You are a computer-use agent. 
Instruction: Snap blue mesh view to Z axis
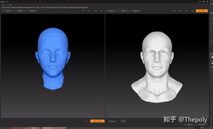coord(96,11)
